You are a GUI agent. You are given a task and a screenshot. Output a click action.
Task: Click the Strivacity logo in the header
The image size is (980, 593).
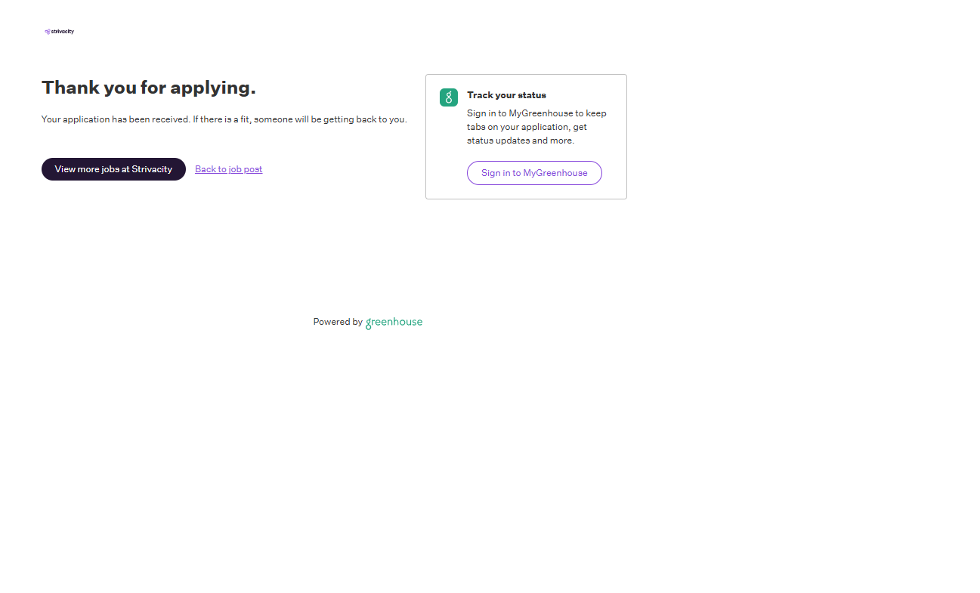[59, 32]
